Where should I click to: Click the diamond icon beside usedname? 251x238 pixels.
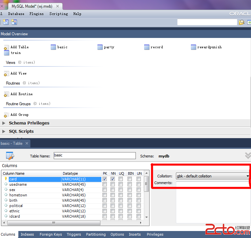(x=6, y=184)
